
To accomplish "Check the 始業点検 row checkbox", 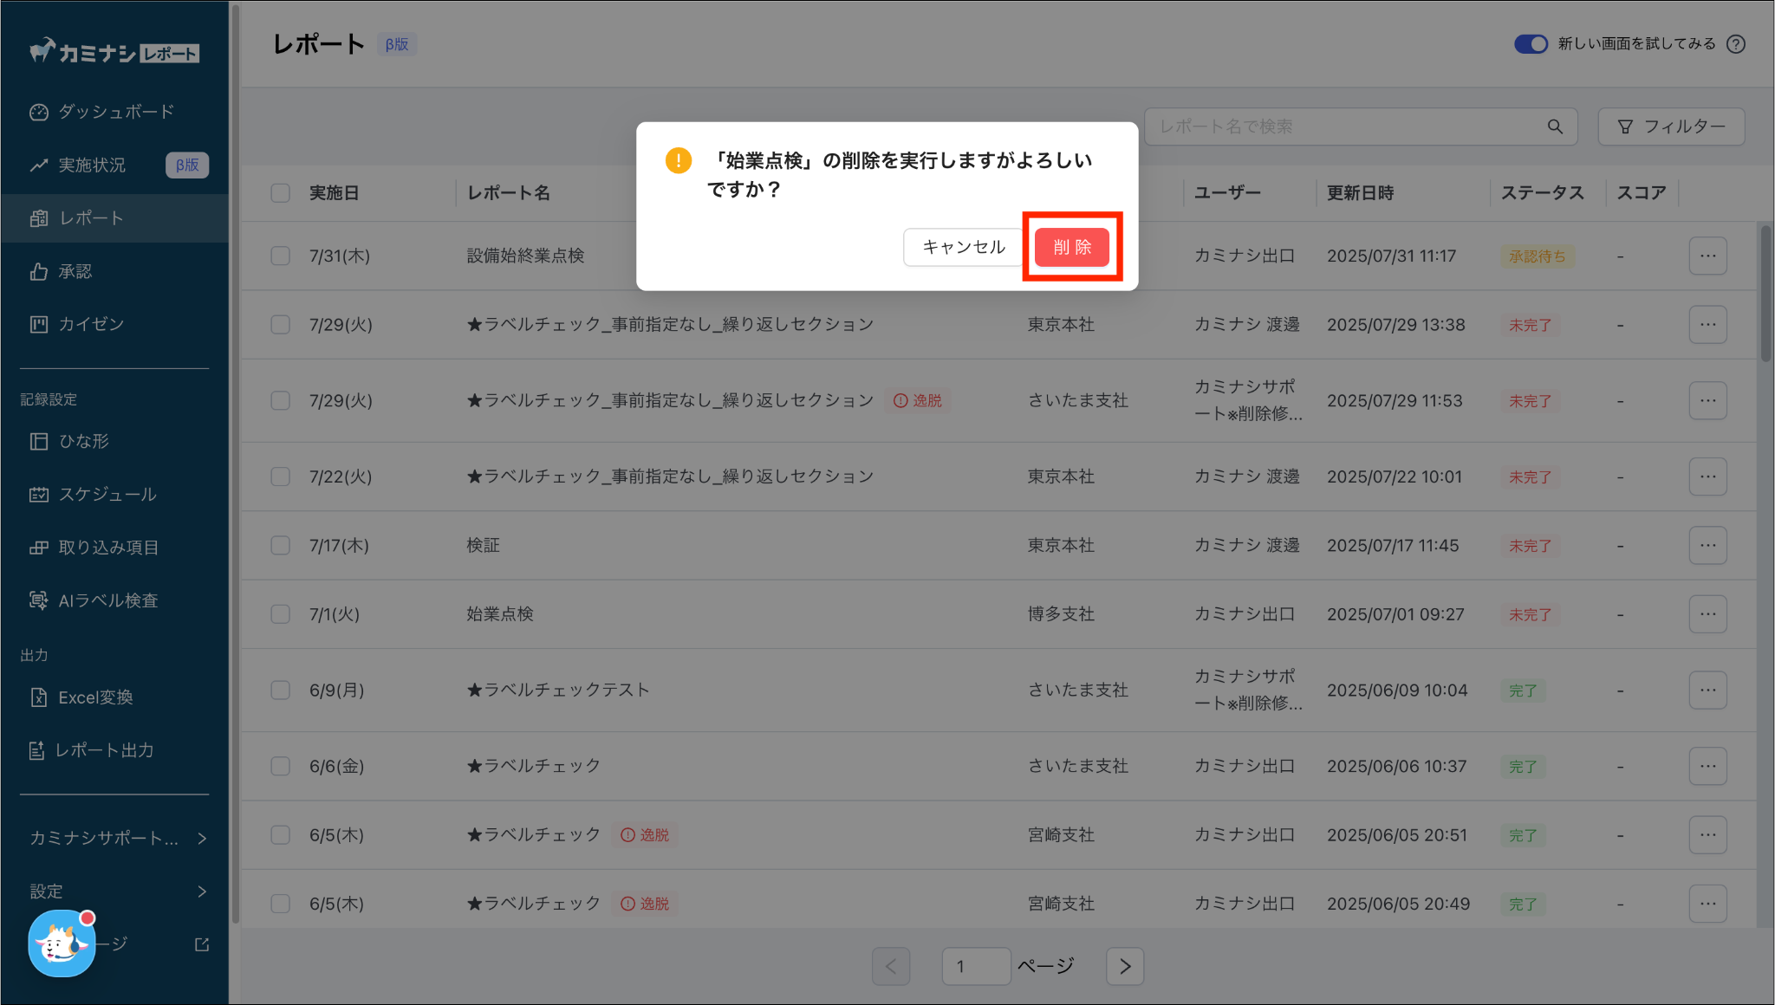I will (x=280, y=614).
